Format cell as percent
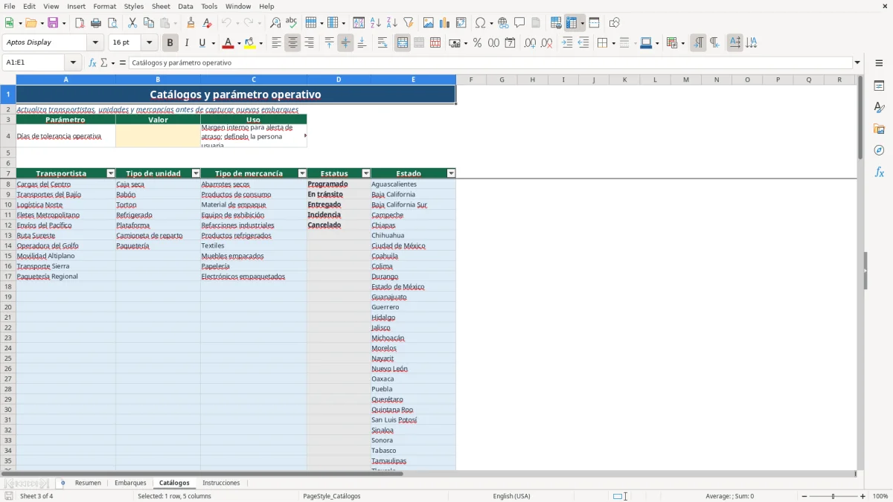Viewport: 893px width, 502px height. pyautogui.click(x=477, y=43)
